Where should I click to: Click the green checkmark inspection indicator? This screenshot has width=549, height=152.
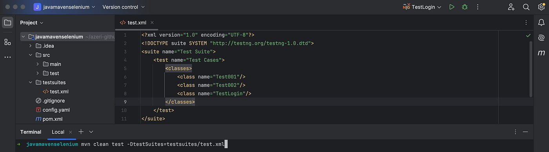[x=528, y=35]
